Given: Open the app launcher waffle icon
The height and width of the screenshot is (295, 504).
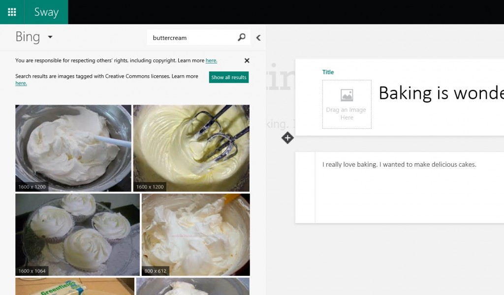Looking at the screenshot, I should 12,12.
